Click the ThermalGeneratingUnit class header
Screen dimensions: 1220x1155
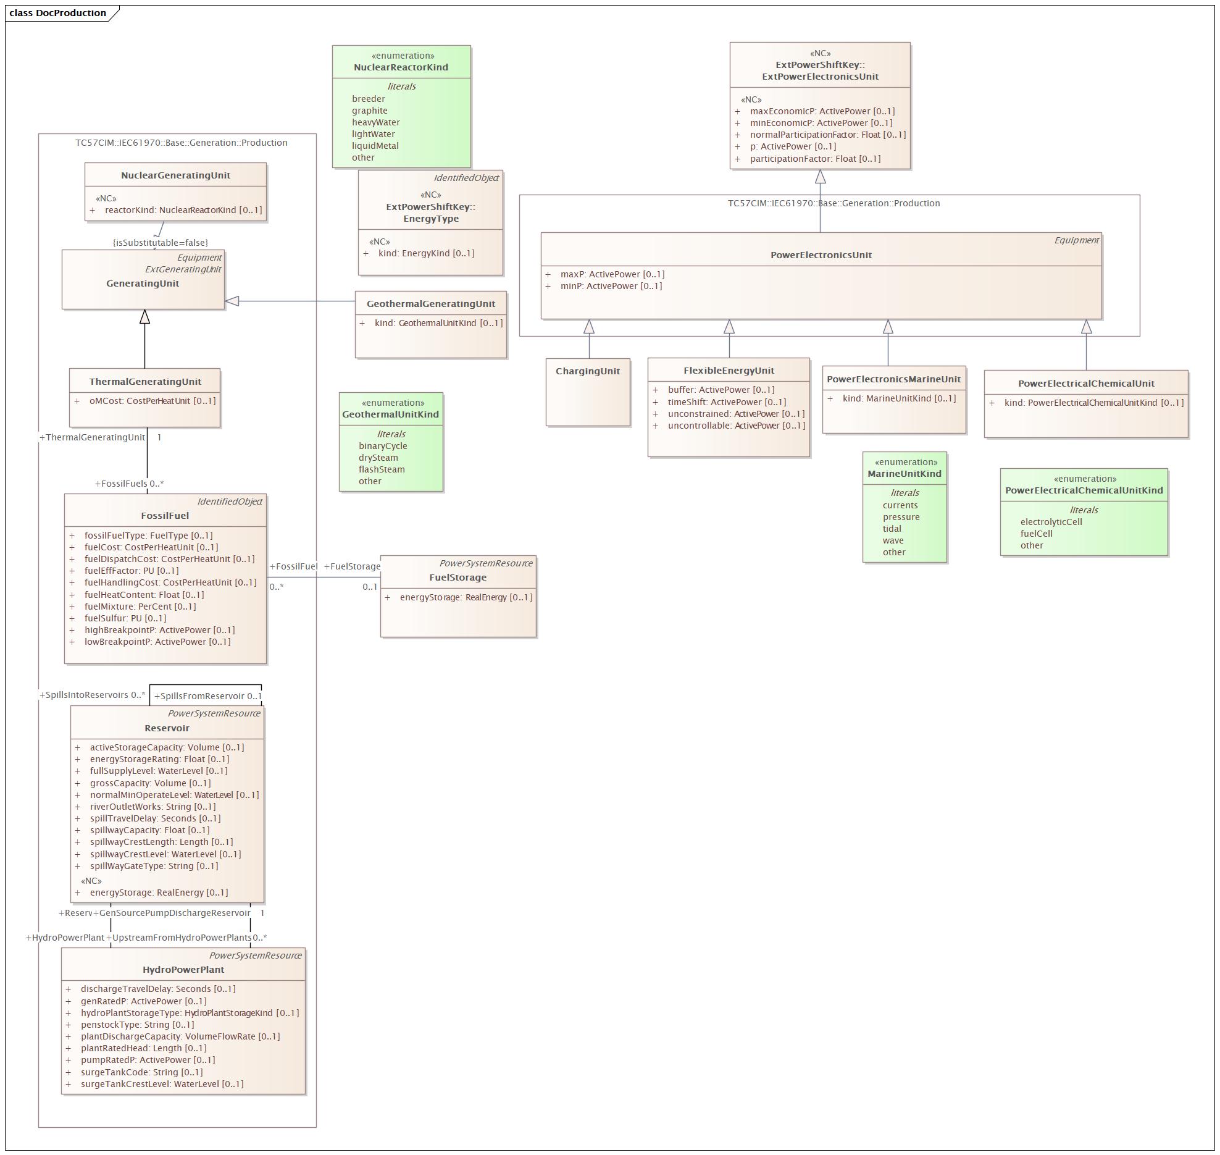pos(144,381)
